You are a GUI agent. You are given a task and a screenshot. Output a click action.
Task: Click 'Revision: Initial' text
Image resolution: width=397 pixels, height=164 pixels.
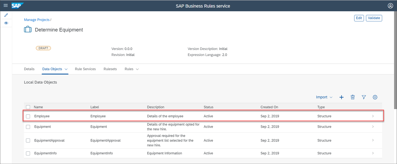tap(123, 55)
